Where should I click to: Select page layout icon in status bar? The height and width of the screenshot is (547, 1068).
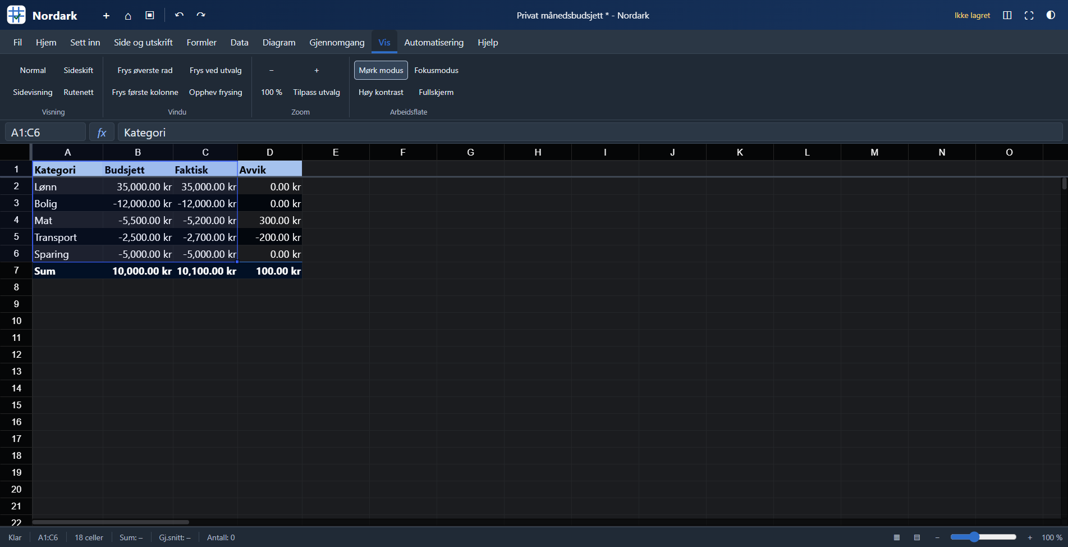(x=917, y=537)
